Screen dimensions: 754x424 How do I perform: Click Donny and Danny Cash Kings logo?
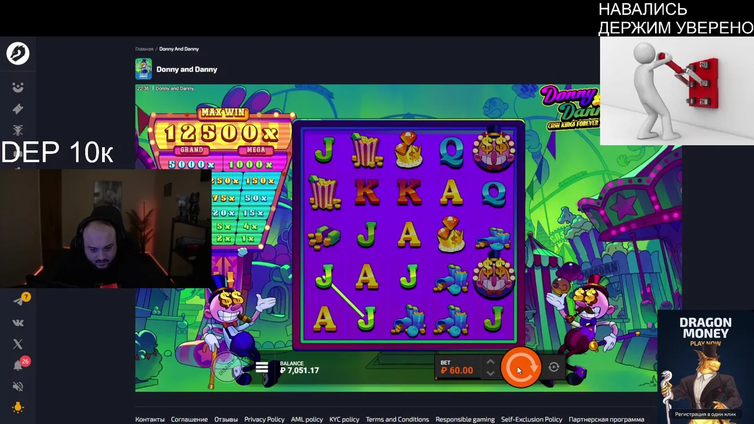[x=570, y=108]
